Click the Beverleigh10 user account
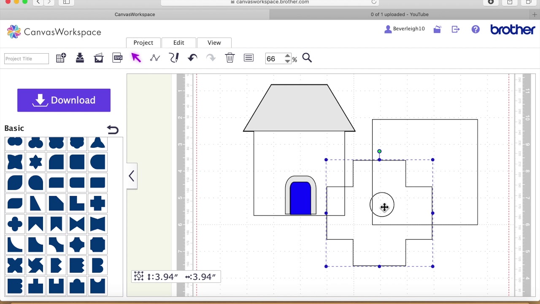 click(405, 29)
